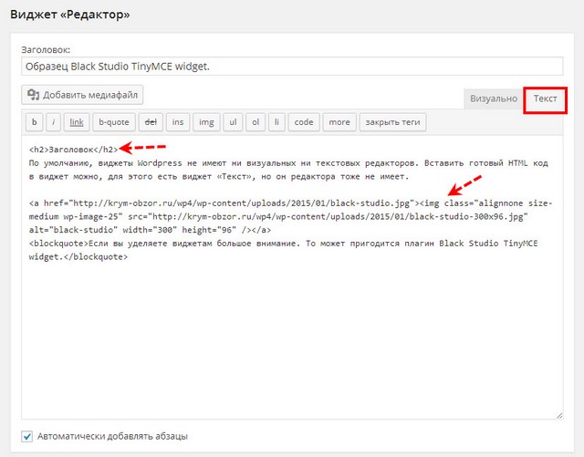Image resolution: width=584 pixels, height=457 pixels.
Task: Click the textarea resize handle corner
Action: point(559,415)
